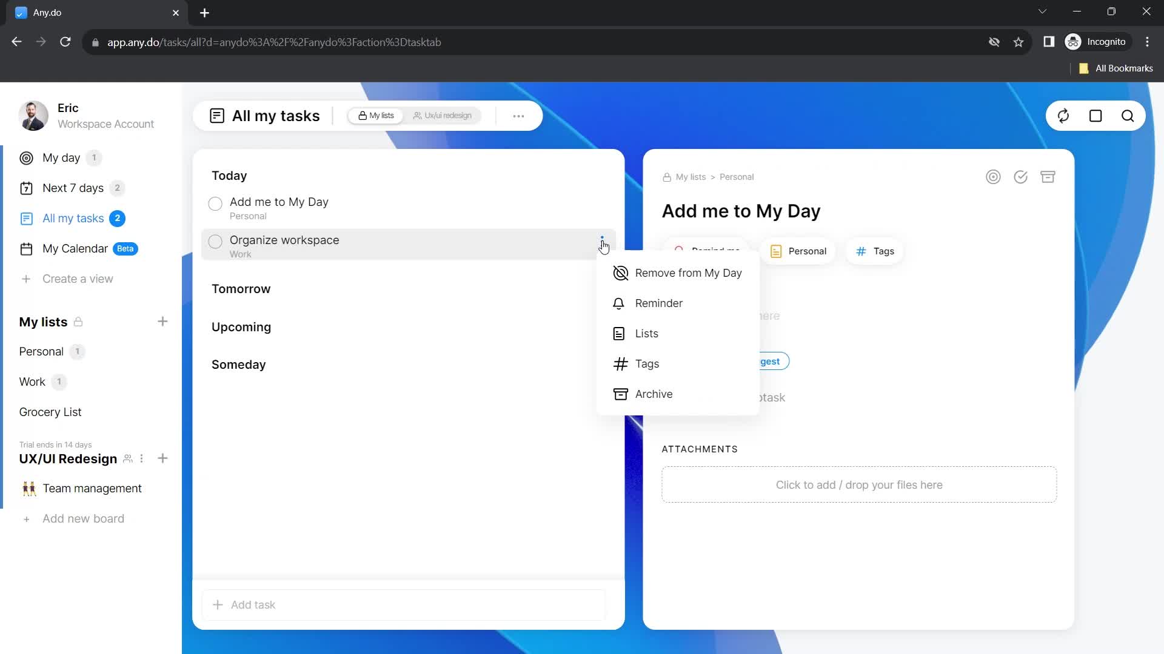Select My lists tab in All my tasks

coord(376,116)
